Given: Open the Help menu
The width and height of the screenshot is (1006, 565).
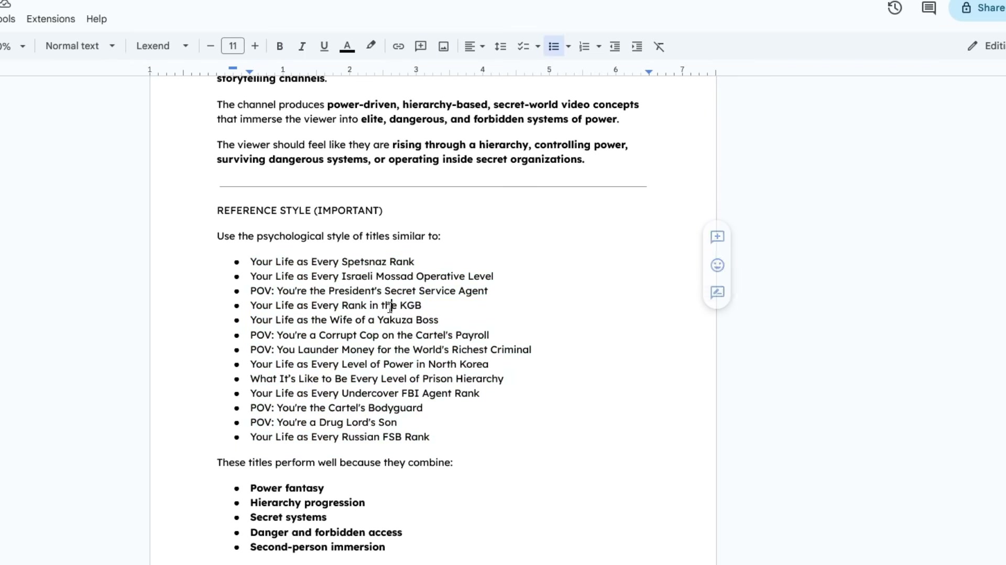Looking at the screenshot, I should pos(96,19).
